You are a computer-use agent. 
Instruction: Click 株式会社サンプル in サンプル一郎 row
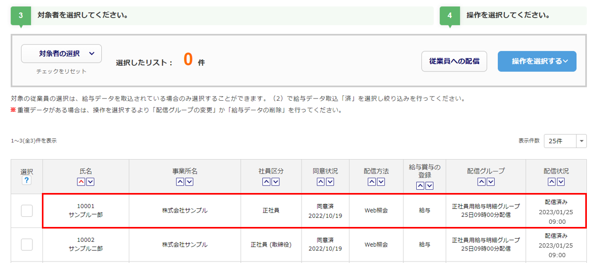[x=185, y=211]
